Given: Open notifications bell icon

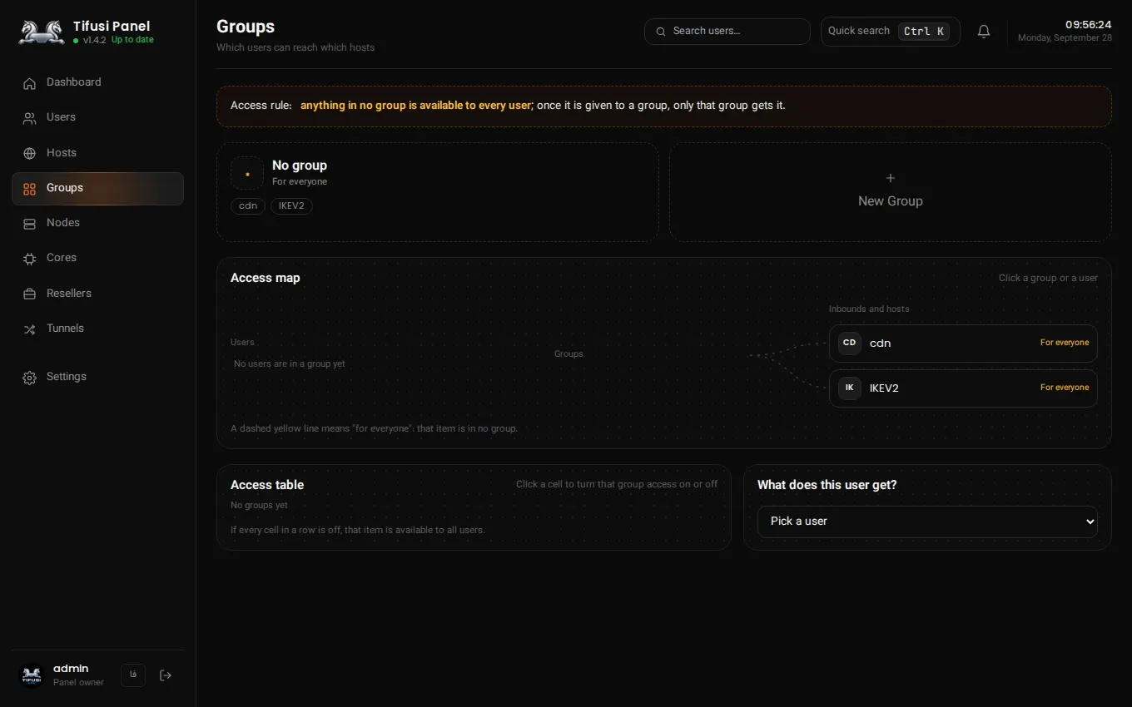Looking at the screenshot, I should pyautogui.click(x=984, y=32).
